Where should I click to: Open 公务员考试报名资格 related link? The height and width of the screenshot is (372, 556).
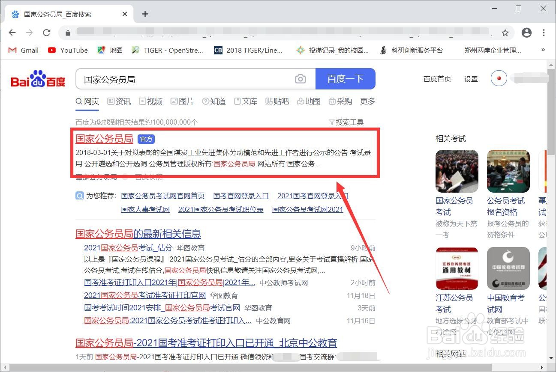pos(506,206)
